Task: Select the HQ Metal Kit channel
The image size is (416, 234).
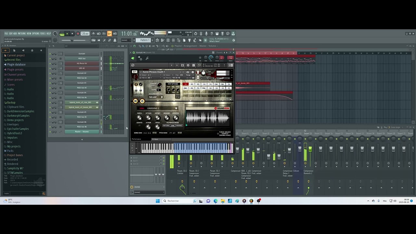Action: tap(82, 63)
